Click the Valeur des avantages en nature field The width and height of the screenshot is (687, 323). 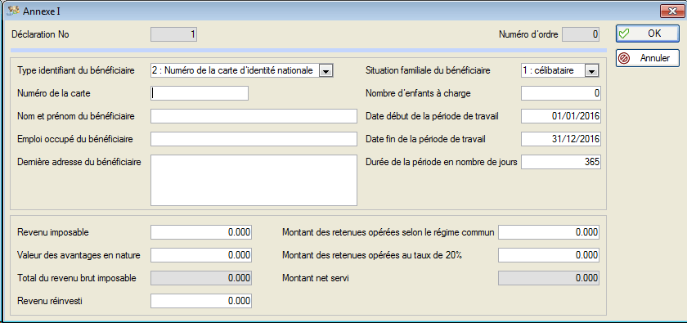click(201, 255)
